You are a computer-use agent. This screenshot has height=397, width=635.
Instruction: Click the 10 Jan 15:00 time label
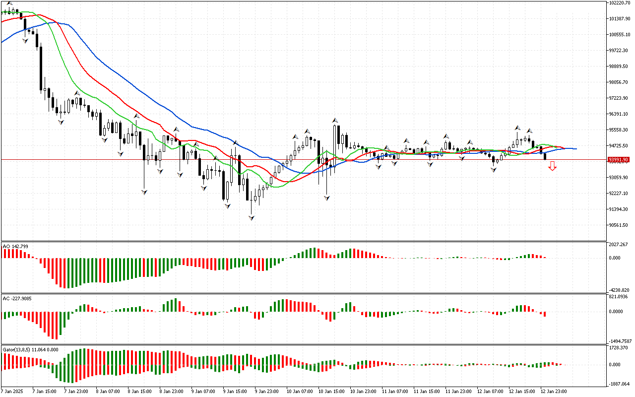point(330,392)
